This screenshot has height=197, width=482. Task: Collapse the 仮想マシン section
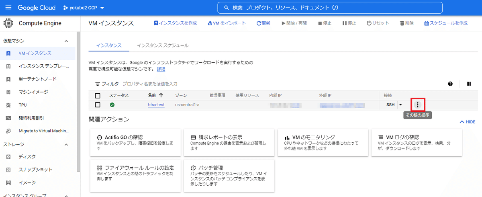66,41
